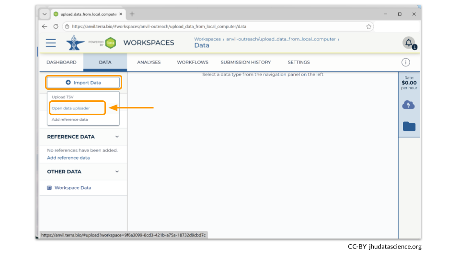Screen dimensions: 460x258
Task: Click Add reference data link under references
Action: pos(69,158)
